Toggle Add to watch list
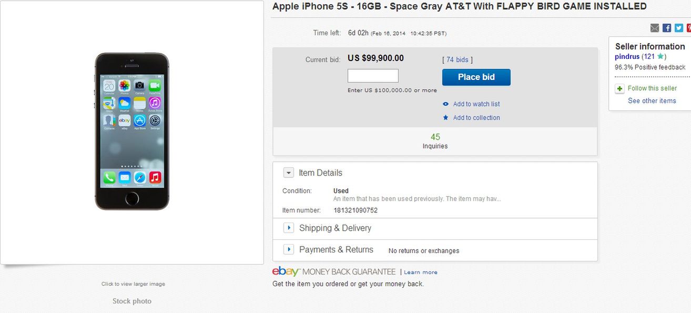 click(475, 104)
